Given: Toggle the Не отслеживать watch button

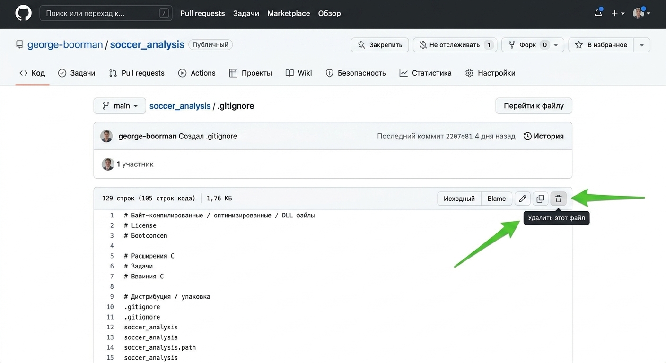Looking at the screenshot, I should [455, 45].
